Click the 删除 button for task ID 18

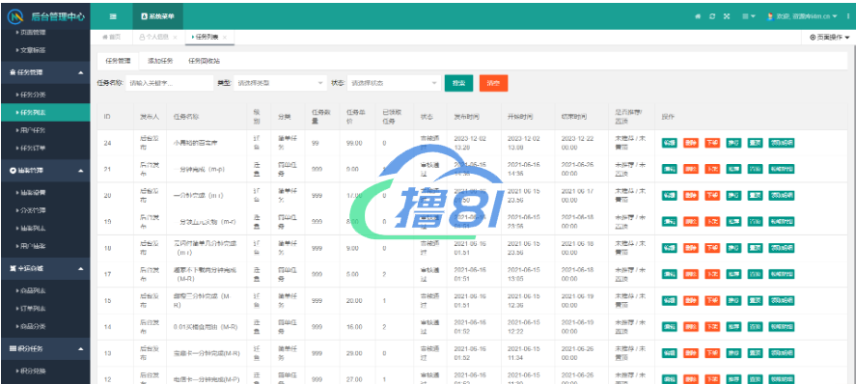tap(691, 248)
